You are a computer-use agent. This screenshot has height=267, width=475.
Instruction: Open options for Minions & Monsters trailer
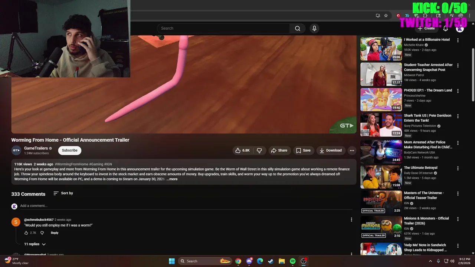(458, 219)
